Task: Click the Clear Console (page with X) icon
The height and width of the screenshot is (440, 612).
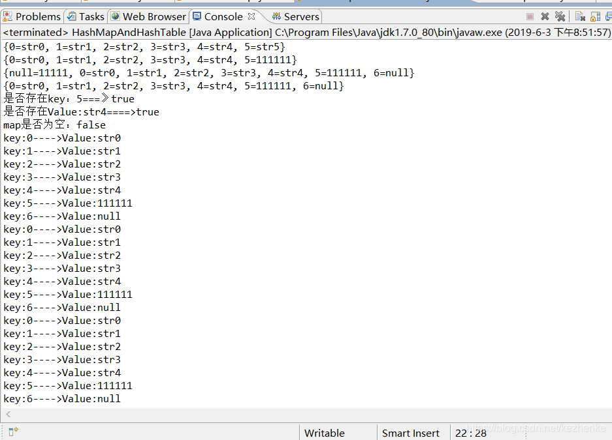Action: coord(581,16)
